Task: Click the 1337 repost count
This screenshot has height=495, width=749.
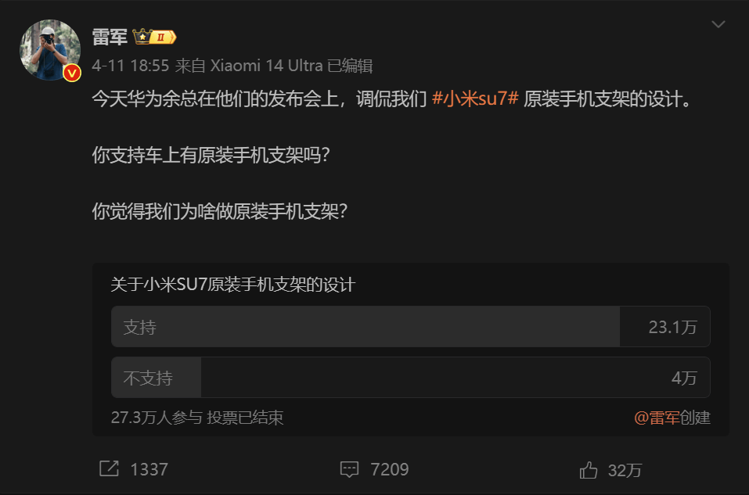Action: (x=149, y=469)
